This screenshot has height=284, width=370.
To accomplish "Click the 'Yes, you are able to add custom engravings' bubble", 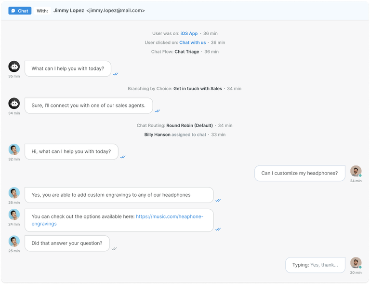I will click(119, 195).
